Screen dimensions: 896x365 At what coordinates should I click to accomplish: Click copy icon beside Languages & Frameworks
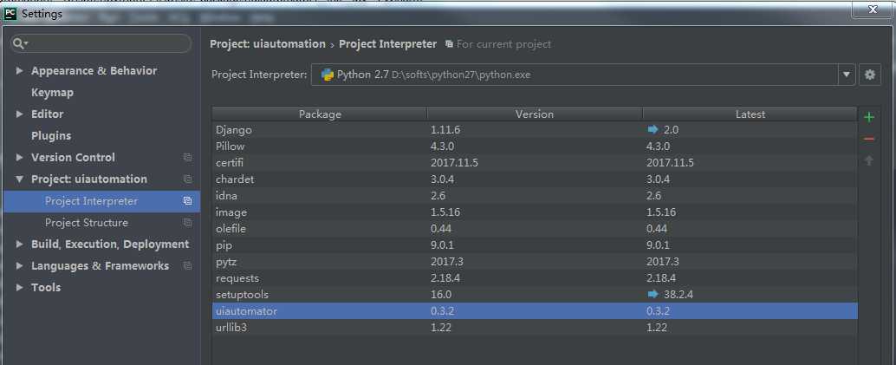(x=187, y=265)
